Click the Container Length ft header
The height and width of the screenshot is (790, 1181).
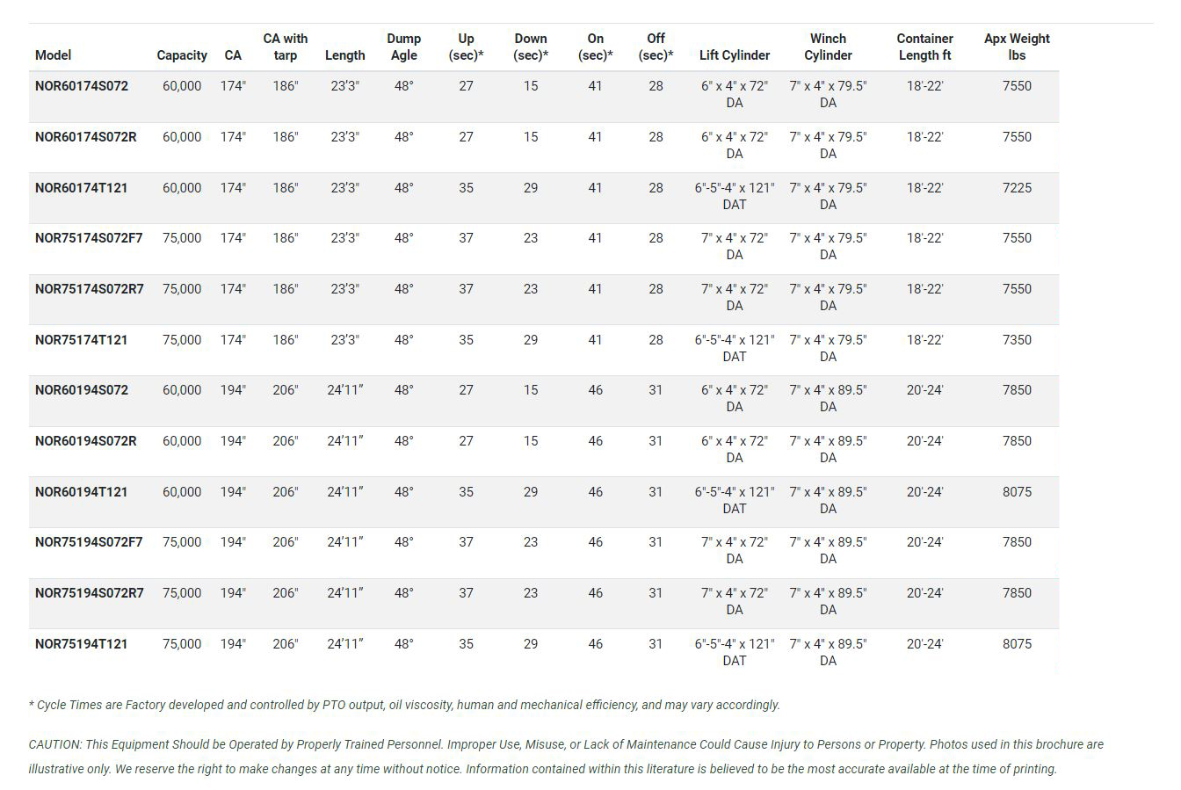[924, 47]
